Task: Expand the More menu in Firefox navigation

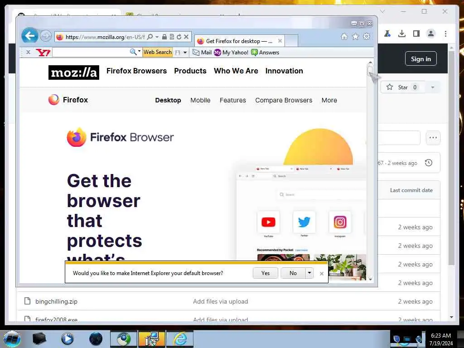Action: 329,100
